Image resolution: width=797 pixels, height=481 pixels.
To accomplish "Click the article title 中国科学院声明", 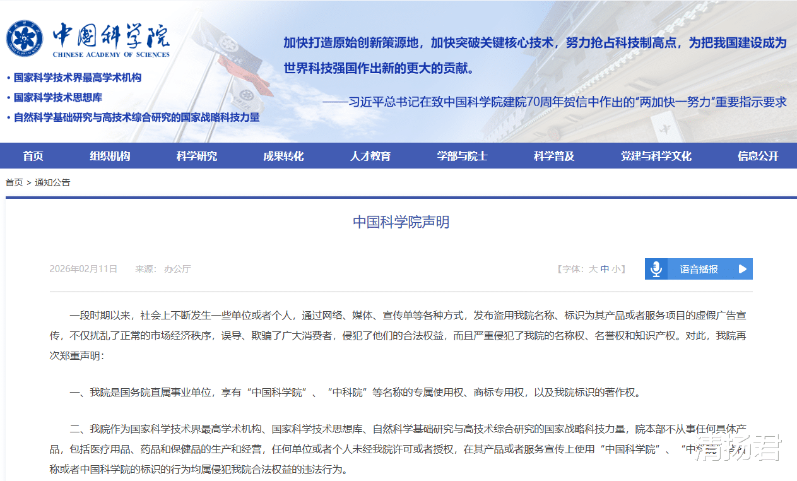I will tap(401, 222).
